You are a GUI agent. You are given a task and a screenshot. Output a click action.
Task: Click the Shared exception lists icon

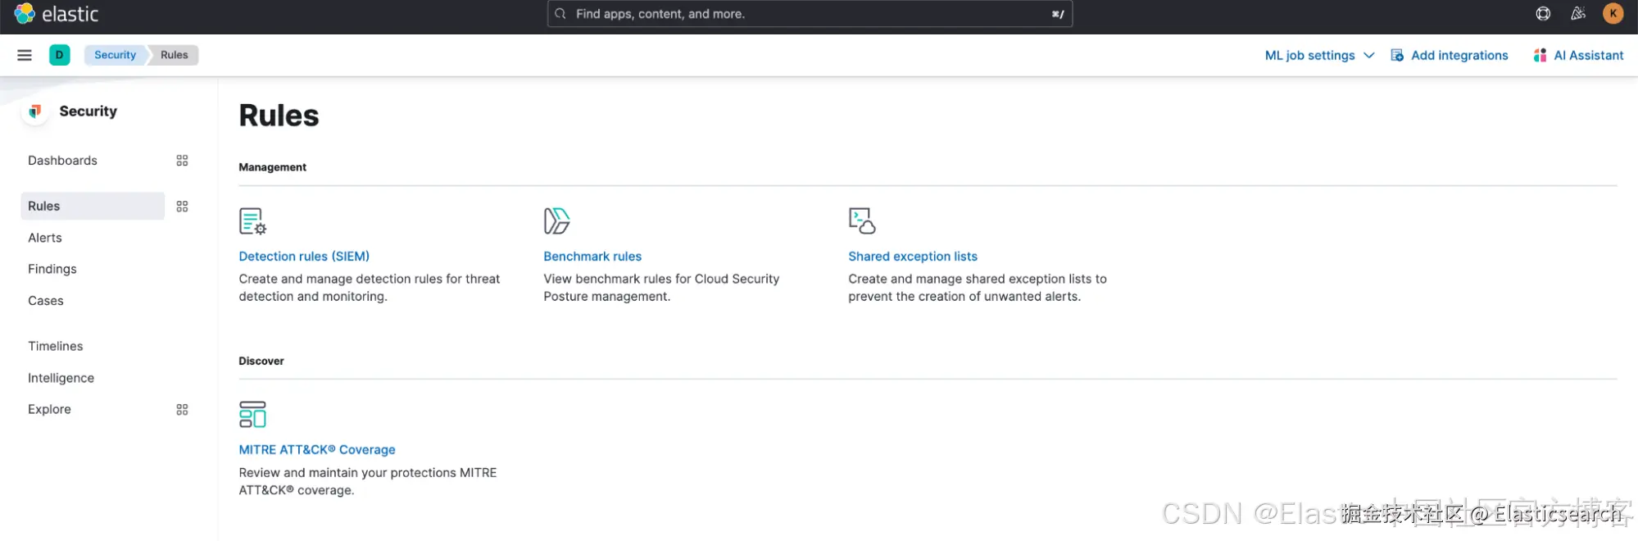point(862,220)
